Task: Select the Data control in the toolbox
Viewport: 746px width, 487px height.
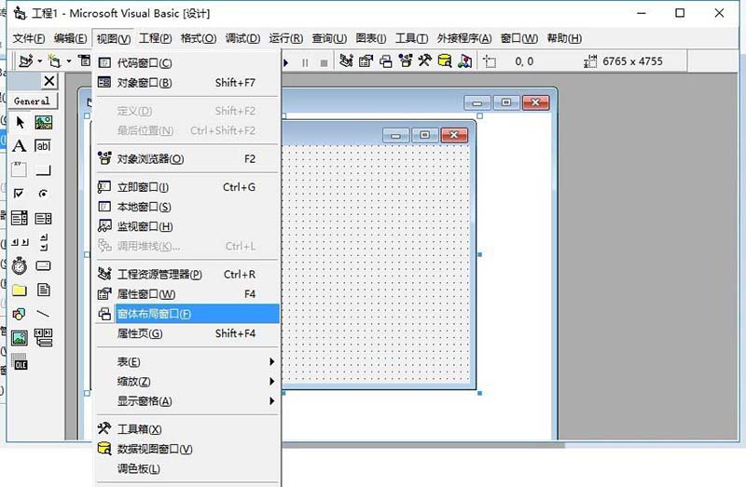Action: coord(43,338)
